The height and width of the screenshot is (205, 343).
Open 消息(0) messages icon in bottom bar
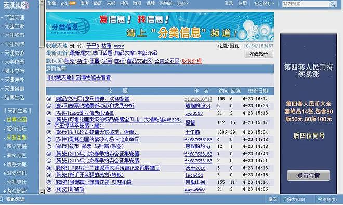(x=320, y=199)
